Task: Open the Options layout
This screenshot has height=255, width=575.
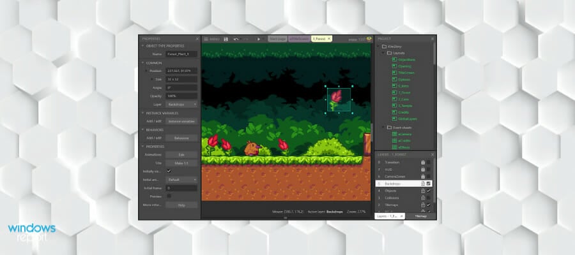Action: coord(401,80)
